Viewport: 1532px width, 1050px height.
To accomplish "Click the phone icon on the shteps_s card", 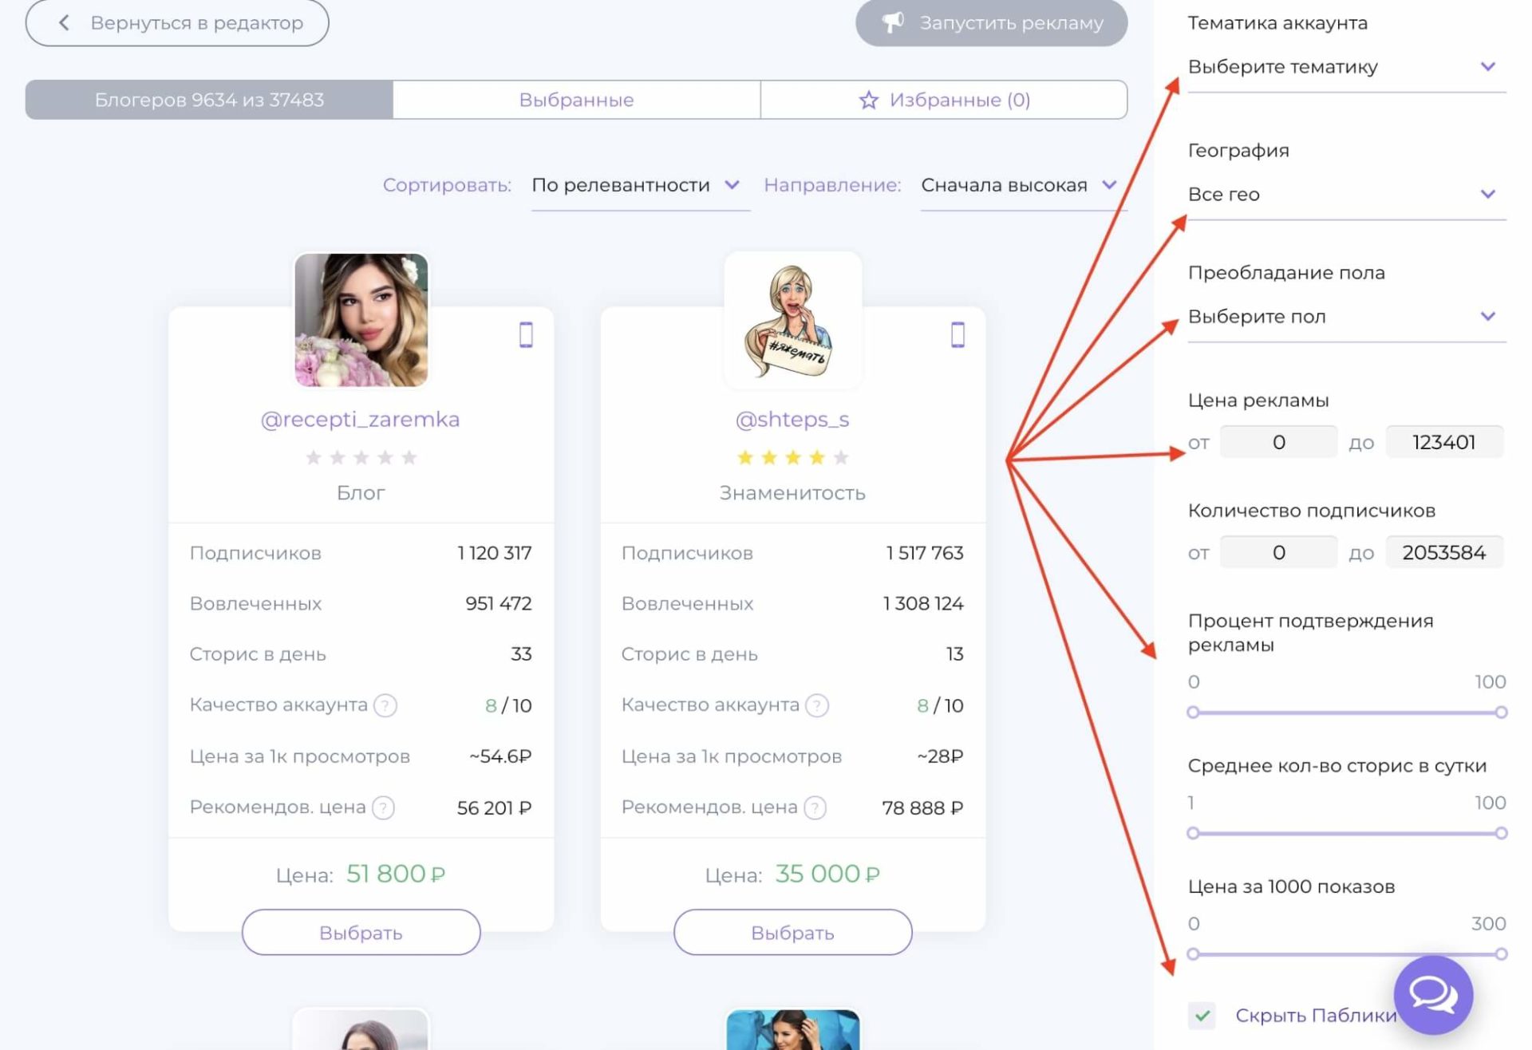I will coord(958,334).
